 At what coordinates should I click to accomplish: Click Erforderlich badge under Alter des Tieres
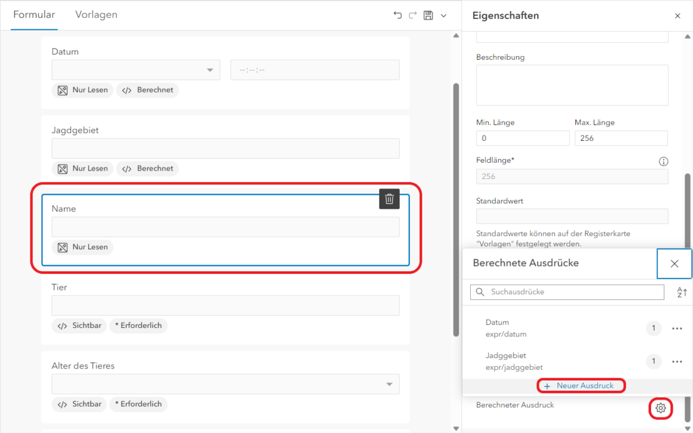pyautogui.click(x=139, y=404)
